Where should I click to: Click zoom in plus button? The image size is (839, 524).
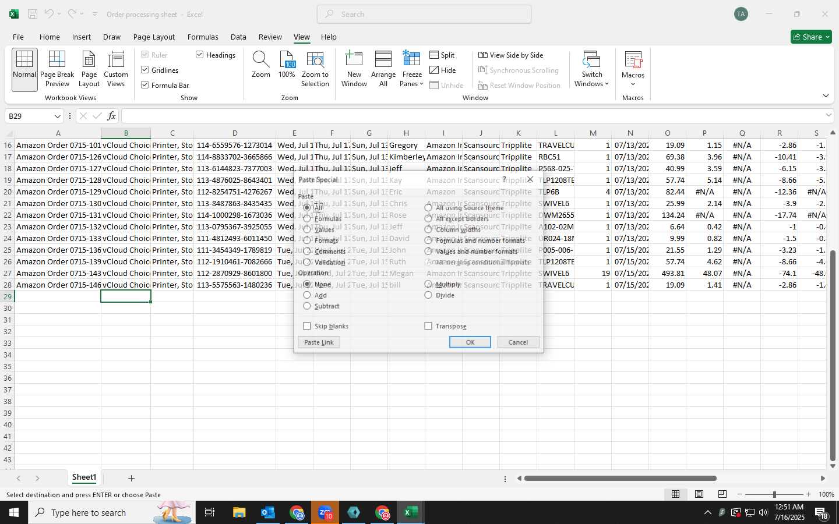(808, 494)
